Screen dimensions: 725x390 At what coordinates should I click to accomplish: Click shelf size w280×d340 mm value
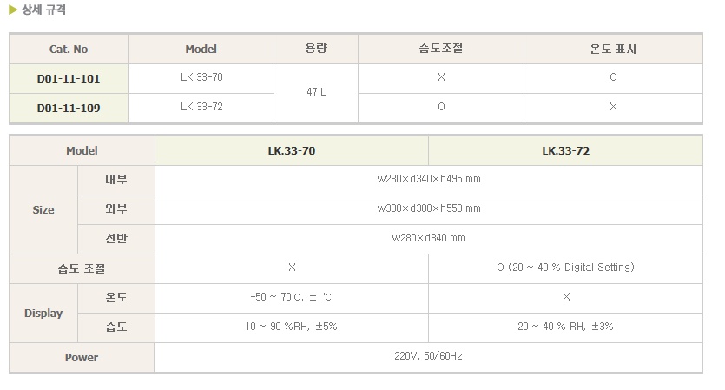(x=429, y=238)
